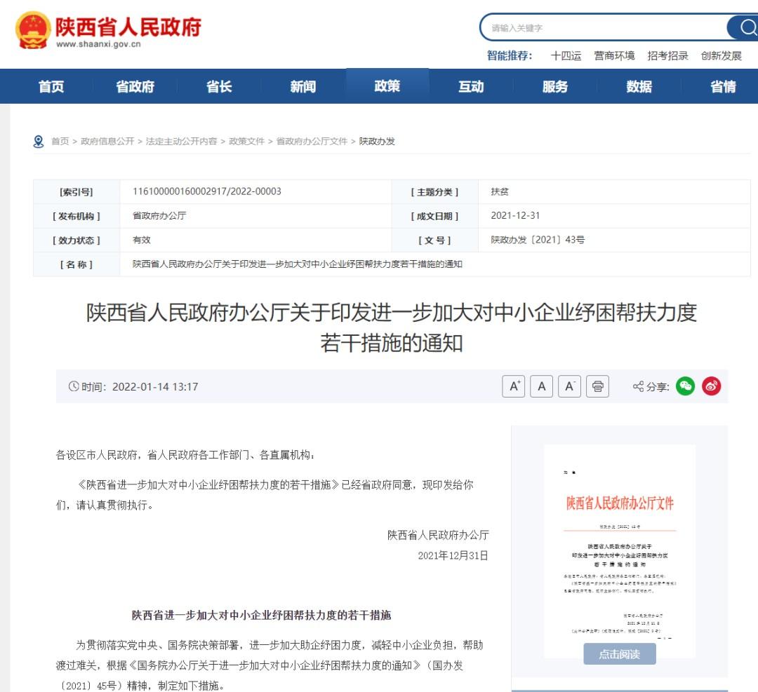Click signature line 陕西省人民政府办公厅

[438, 535]
